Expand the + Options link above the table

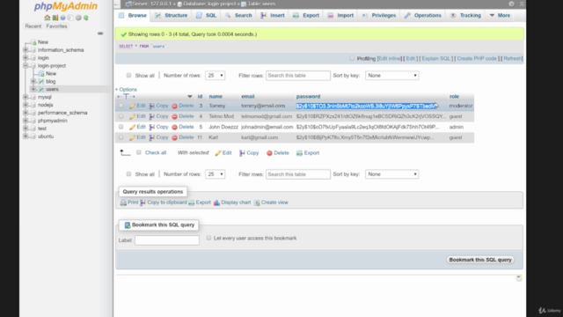click(x=126, y=90)
